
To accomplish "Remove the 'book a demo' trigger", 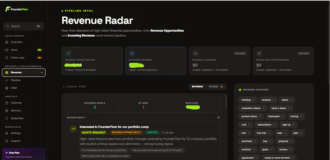I will [x=289, y=108].
